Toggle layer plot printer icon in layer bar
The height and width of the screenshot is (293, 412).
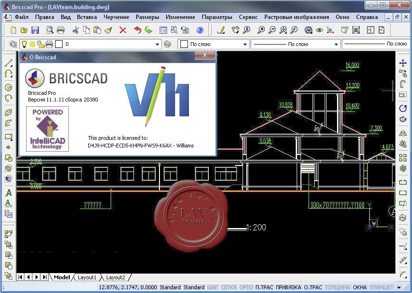tap(49, 44)
